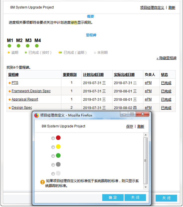Sort by the 计划完成日期 column header
Image resolution: width=183 pixels, height=207 pixels.
(93, 75)
